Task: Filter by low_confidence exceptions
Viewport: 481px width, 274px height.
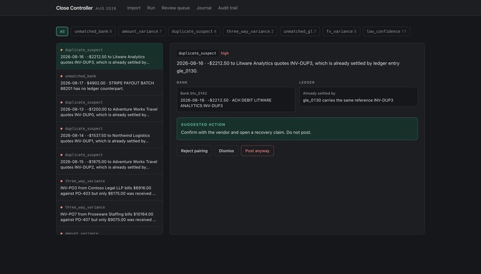Action: pos(386,31)
